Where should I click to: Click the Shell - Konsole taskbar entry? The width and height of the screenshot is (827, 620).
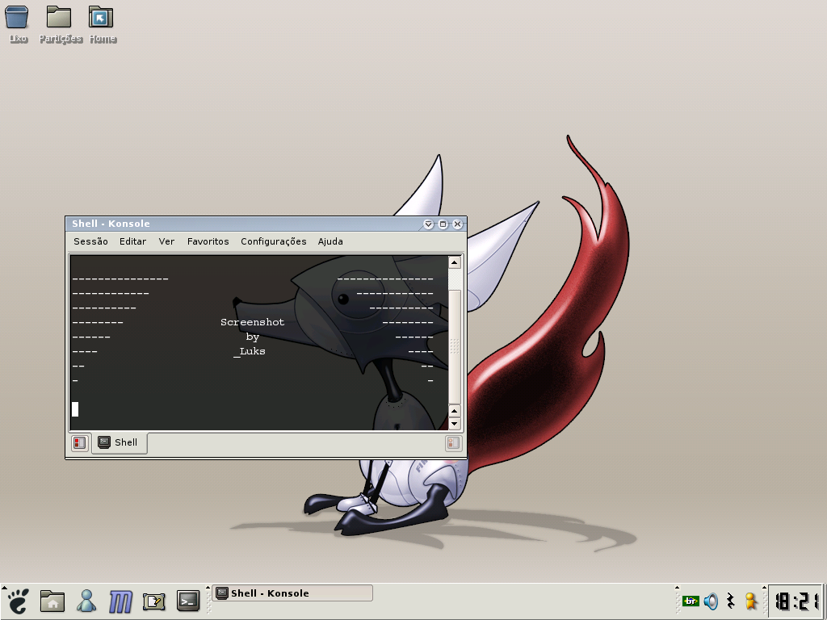(x=292, y=593)
